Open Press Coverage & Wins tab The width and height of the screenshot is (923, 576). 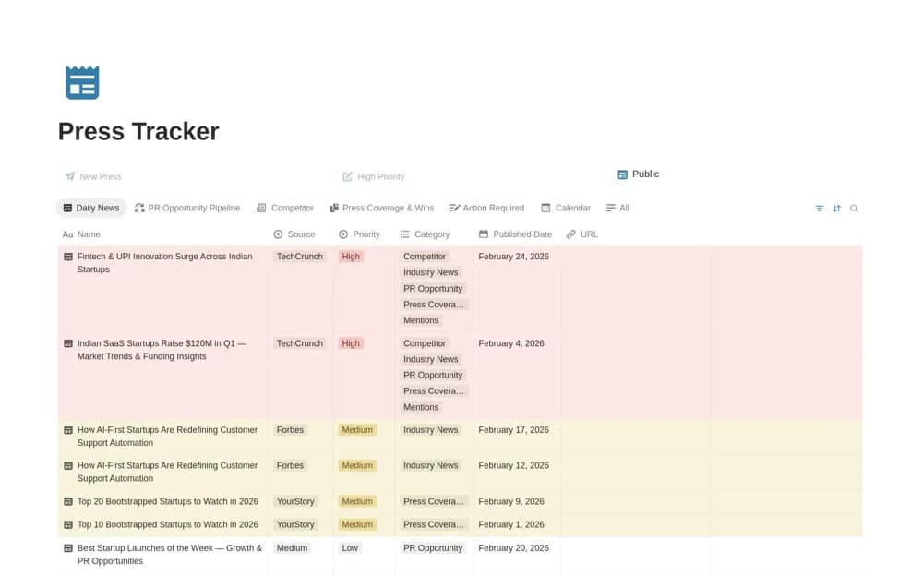[381, 208]
